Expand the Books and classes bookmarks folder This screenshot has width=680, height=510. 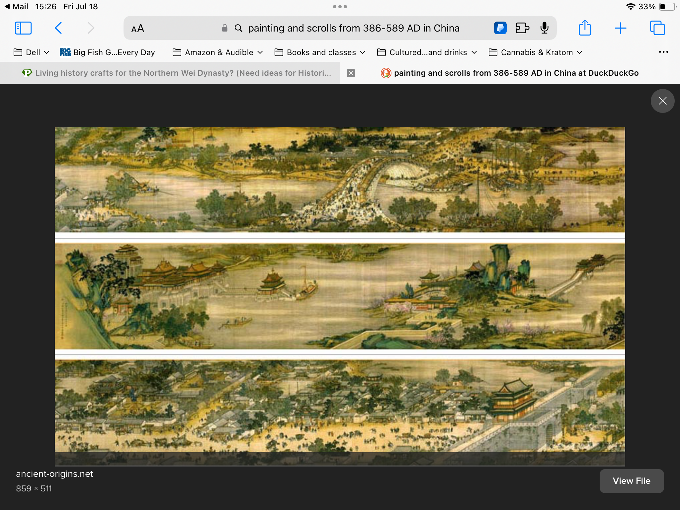click(x=320, y=52)
